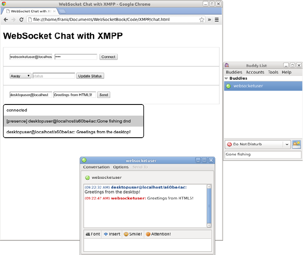Click the WebSocket Chat with XMPP heading
Viewport: 303px width, 255px height.
[x=63, y=36]
